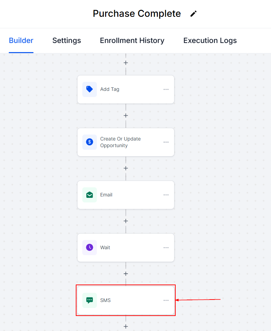The image size is (271, 331).
Task: Open Create Or Update Opportunity options menu
Action: [166, 142]
